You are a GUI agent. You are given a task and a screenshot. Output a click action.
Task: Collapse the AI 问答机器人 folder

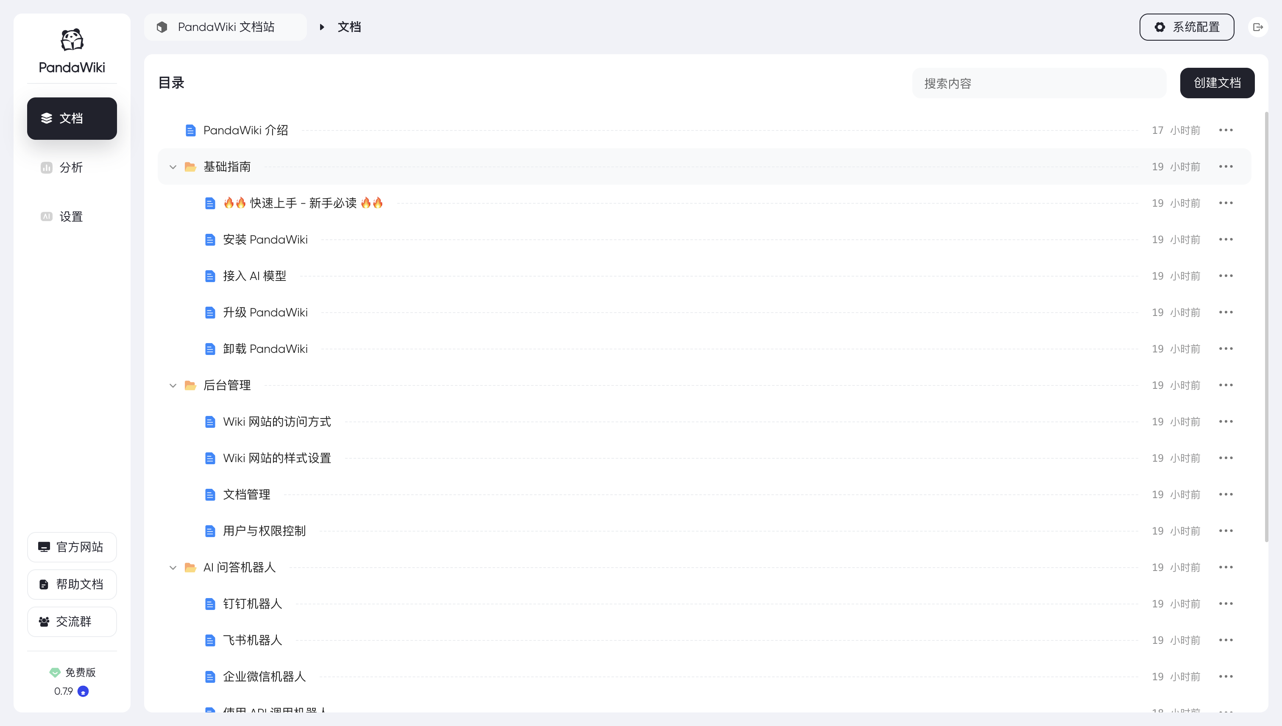click(173, 568)
